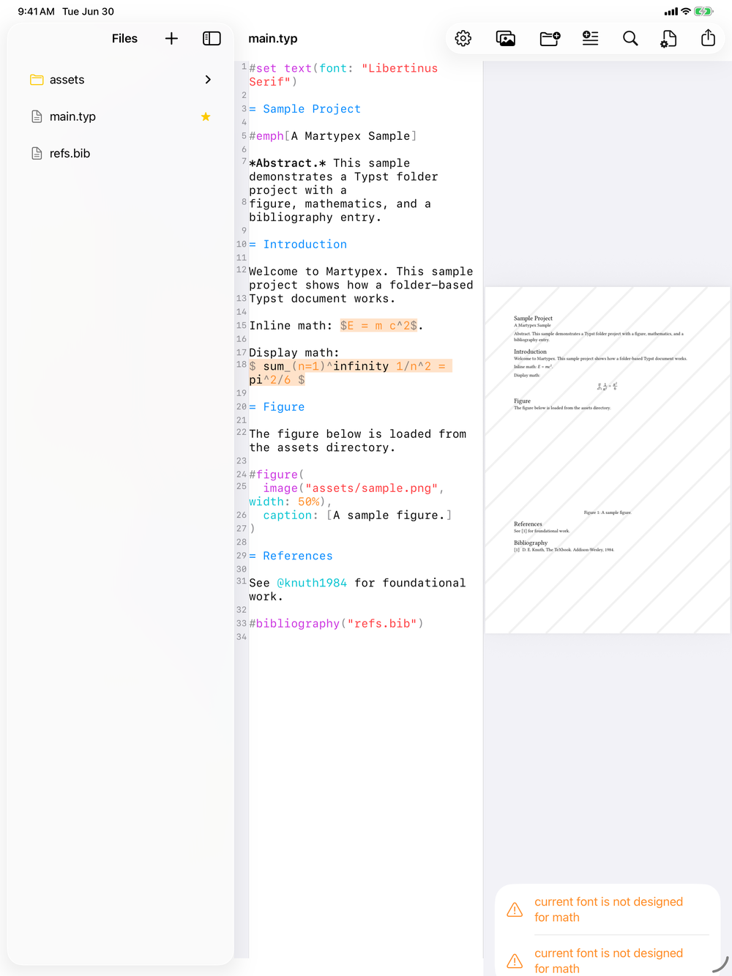Click '*Abstract.*' bold text

point(288,163)
